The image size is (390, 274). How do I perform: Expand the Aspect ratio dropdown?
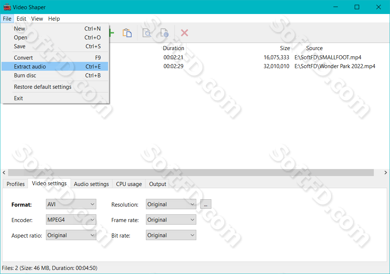coord(71,235)
